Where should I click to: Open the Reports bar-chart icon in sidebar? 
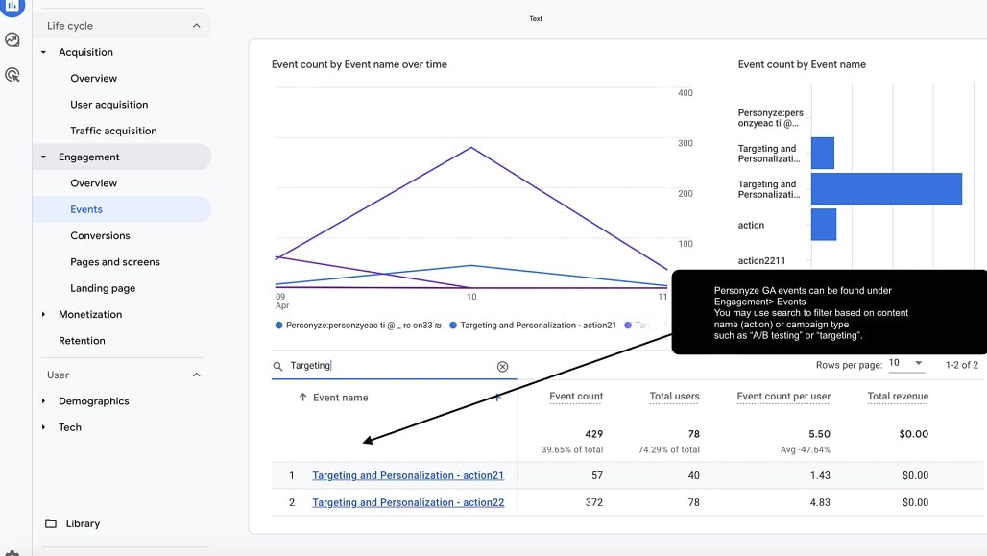click(x=12, y=6)
